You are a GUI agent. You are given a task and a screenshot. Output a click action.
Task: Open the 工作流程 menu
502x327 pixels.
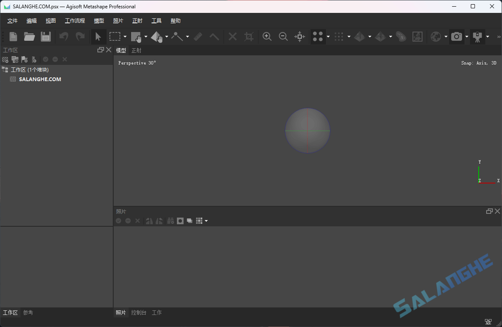coord(75,20)
